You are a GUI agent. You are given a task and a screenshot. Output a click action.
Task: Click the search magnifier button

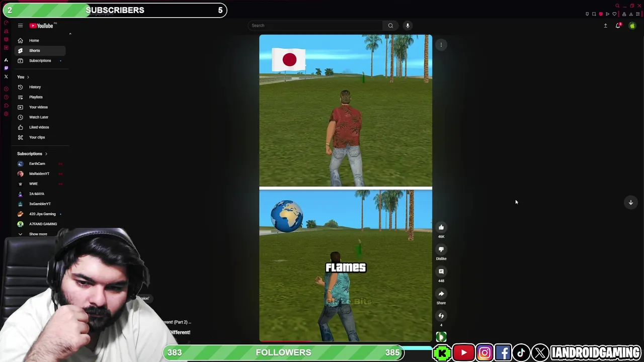point(390,26)
